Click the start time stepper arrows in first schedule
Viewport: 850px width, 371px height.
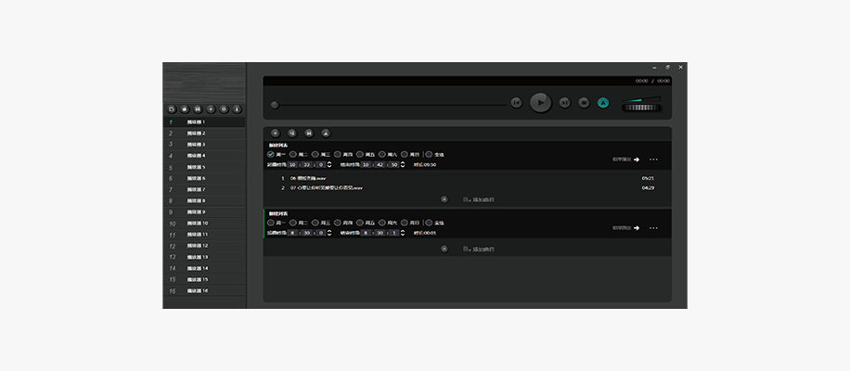[x=328, y=164]
